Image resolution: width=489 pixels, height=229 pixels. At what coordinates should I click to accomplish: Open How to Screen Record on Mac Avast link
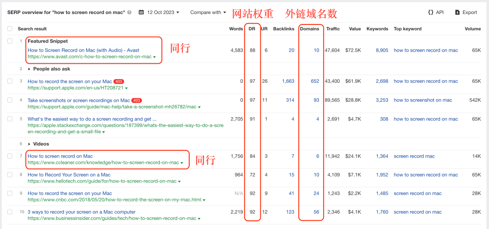click(83, 50)
